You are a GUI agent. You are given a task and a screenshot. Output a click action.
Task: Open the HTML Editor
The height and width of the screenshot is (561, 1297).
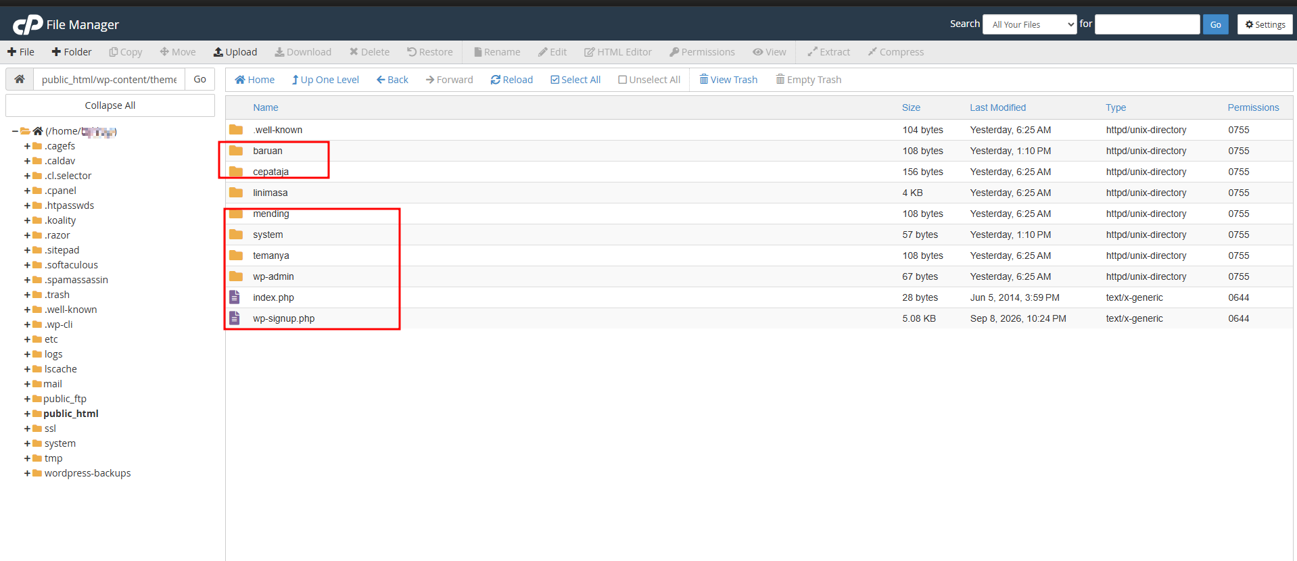[x=618, y=52]
